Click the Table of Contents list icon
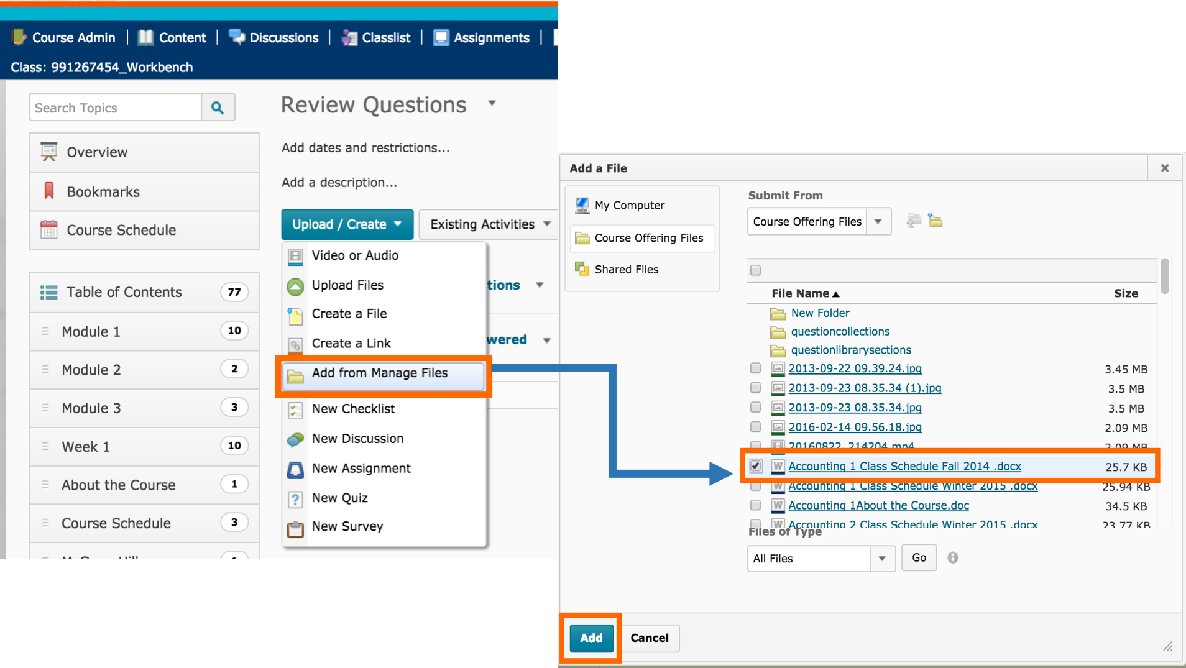 tap(49, 292)
